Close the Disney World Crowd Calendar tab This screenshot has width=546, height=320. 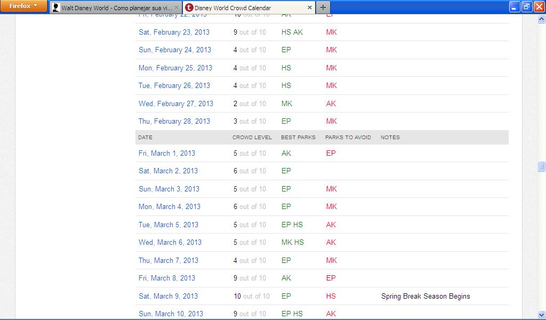coord(310,8)
